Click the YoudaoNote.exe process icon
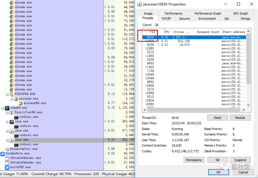Screen dimensions: 258x178 (x=3, y=154)
